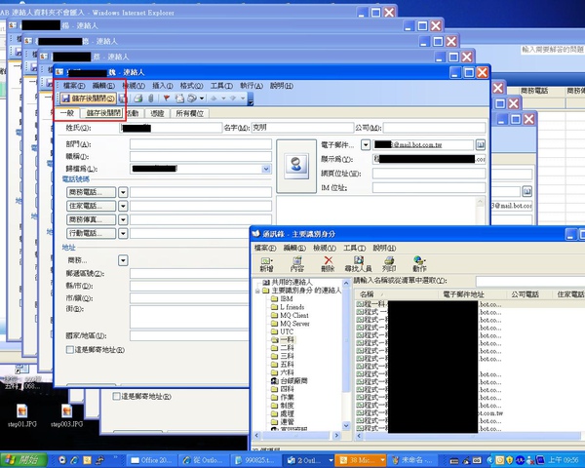
Task: Click the paperclip Insert File icon
Action: click(150, 98)
